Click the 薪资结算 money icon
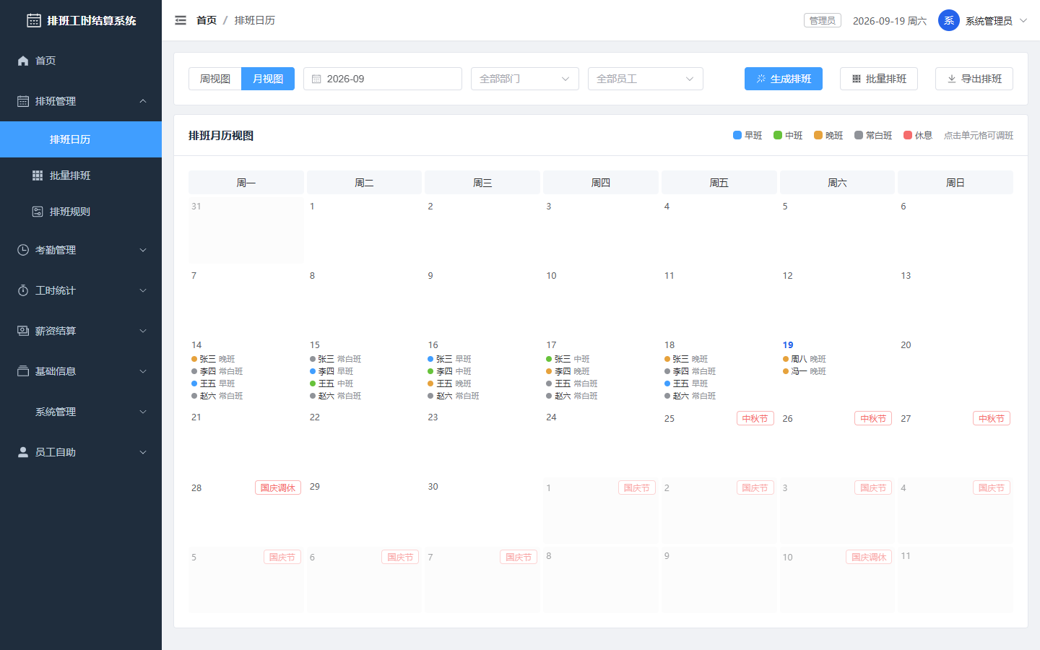1040x650 pixels. [23, 331]
